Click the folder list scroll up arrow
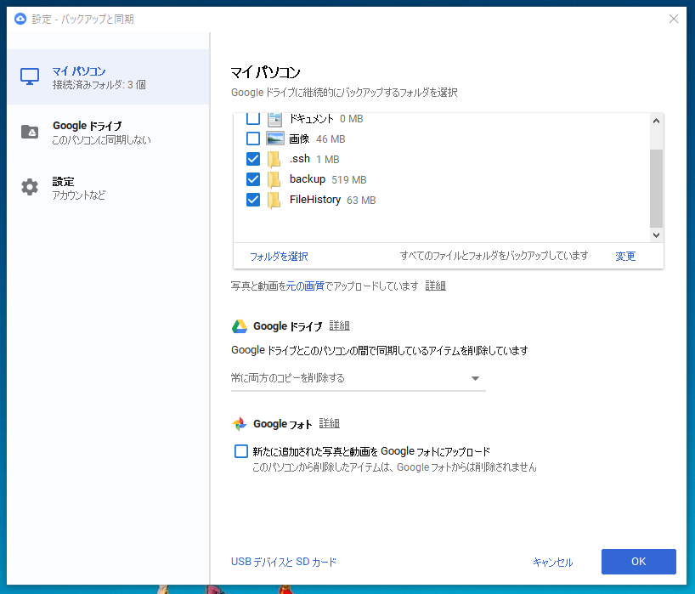The image size is (695, 594). [x=657, y=121]
